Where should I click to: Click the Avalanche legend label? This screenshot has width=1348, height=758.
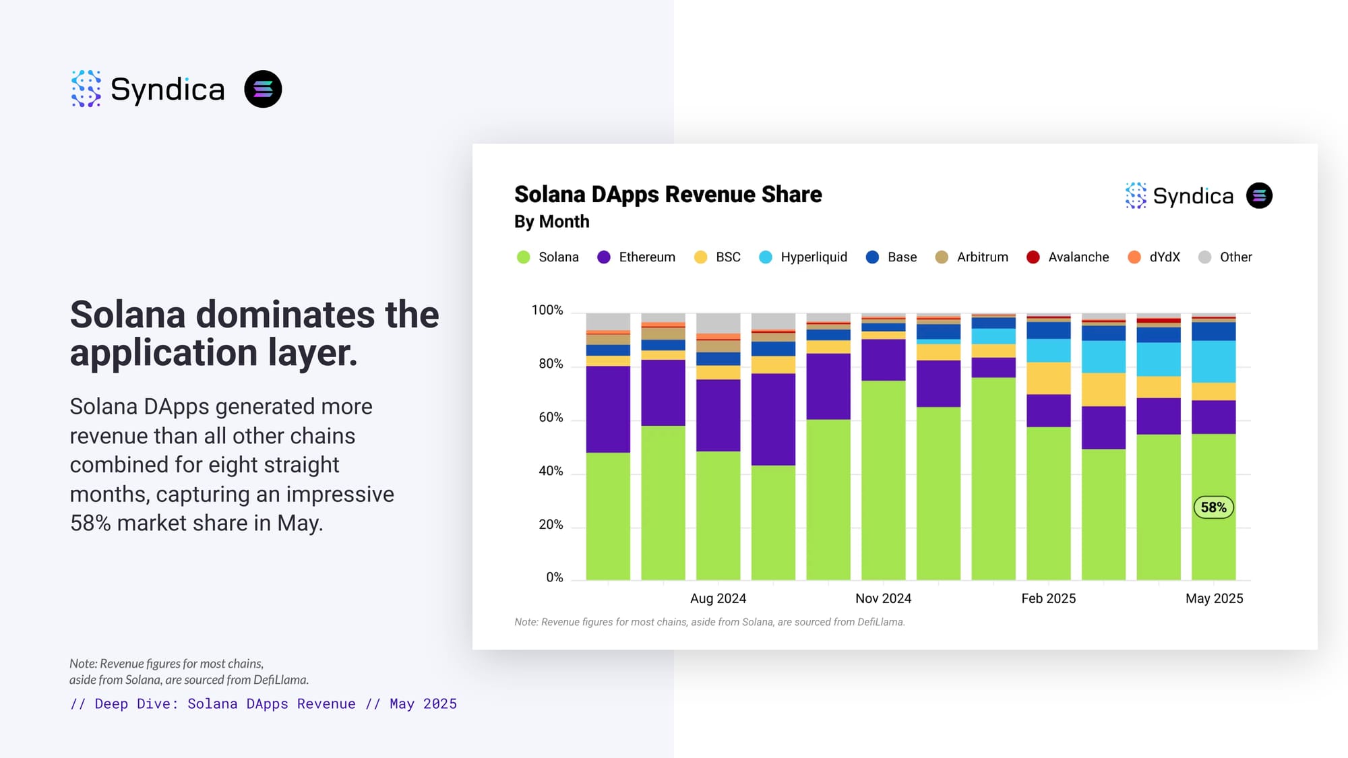1078,257
